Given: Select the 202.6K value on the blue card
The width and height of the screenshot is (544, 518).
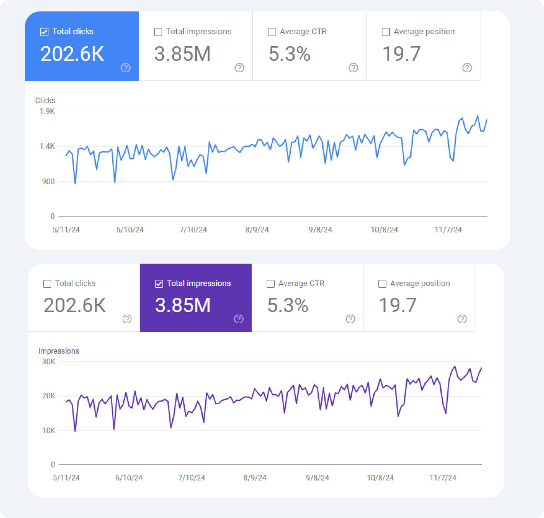Looking at the screenshot, I should [x=72, y=54].
